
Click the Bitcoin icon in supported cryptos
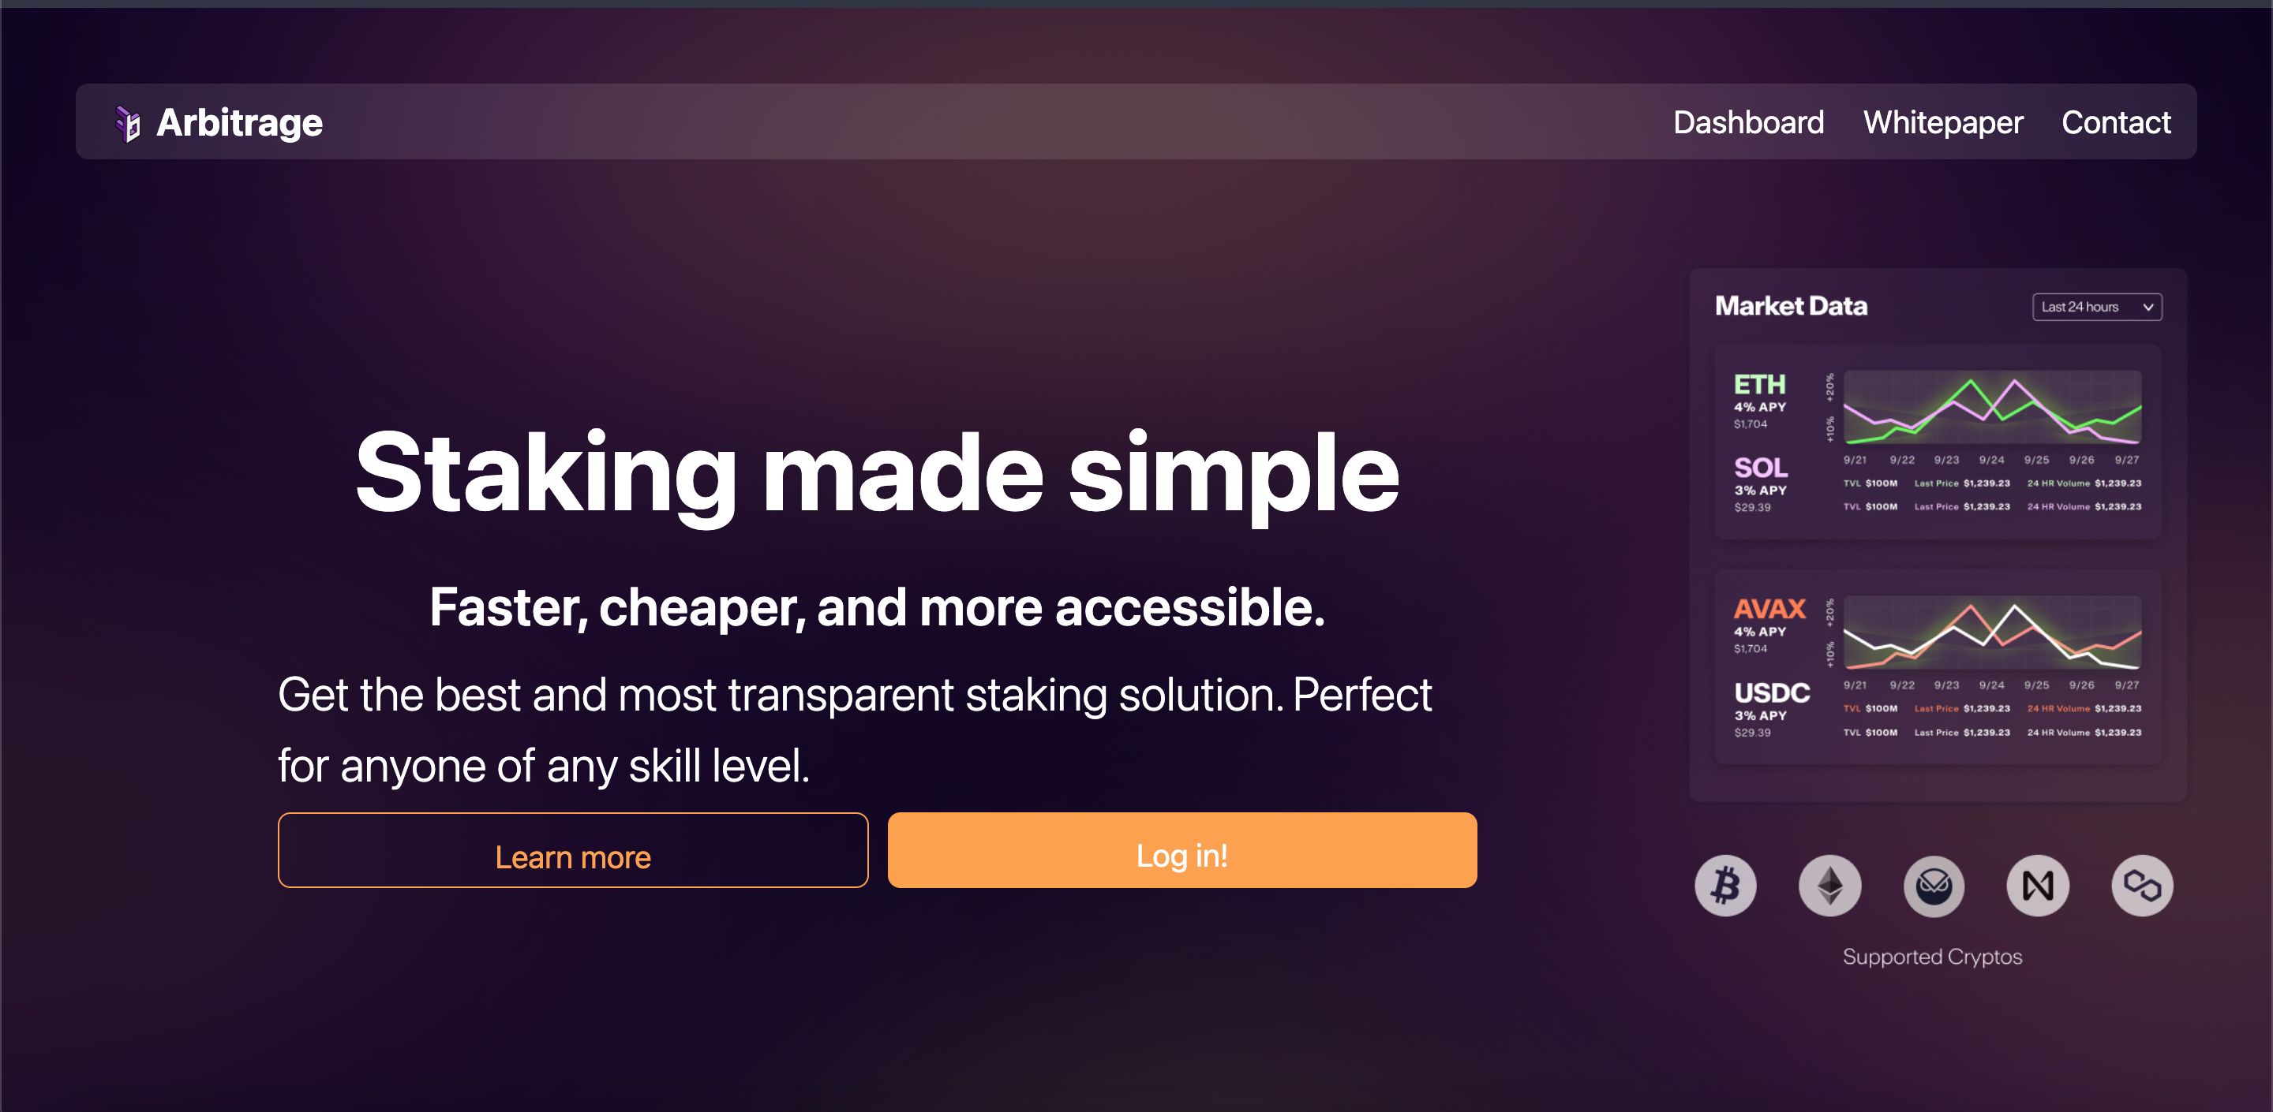point(1727,883)
